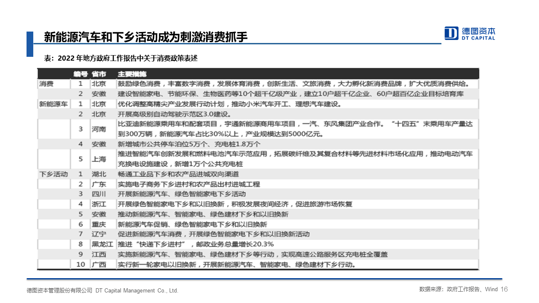Image resolution: width=539 pixels, height=303 pixels.
Task: Click the DT Capital logo icon
Action: [x=451, y=33]
